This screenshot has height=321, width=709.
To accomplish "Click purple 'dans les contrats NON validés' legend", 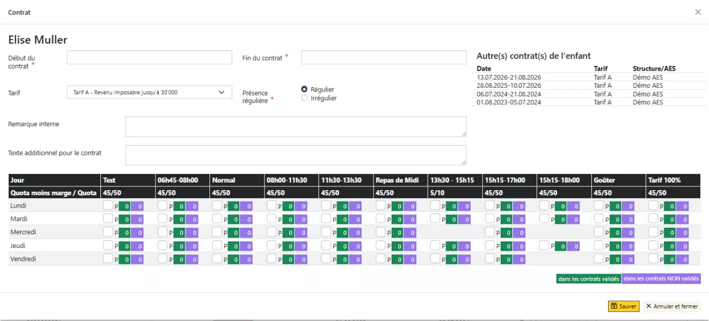I will pyautogui.click(x=661, y=279).
